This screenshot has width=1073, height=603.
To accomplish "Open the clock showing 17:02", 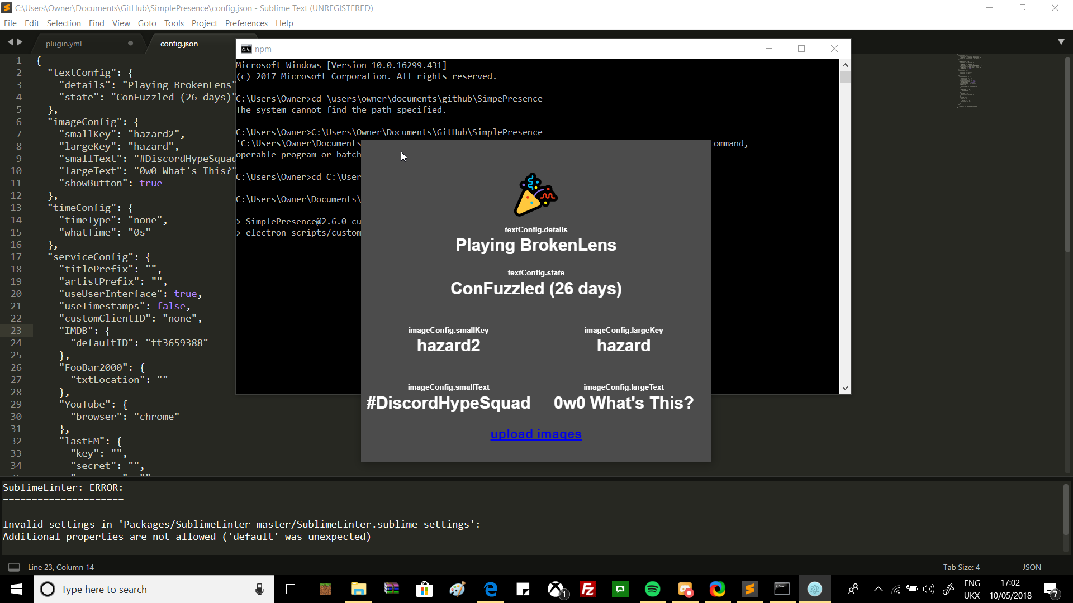I will tap(1010, 589).
